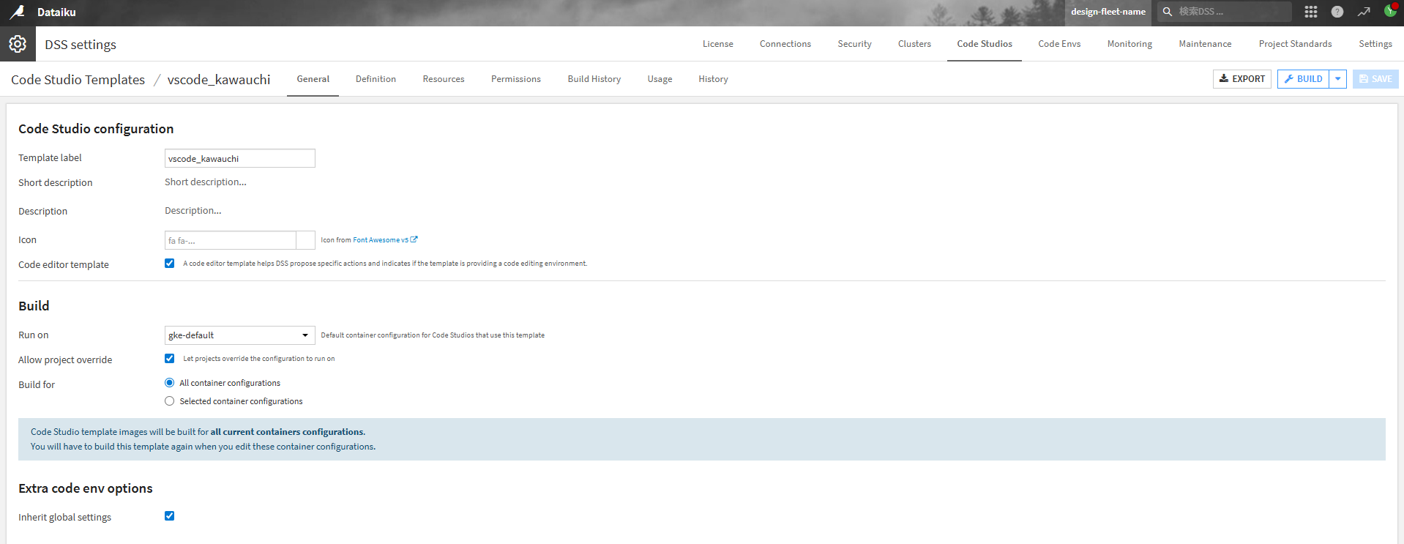Select Selected container configurations option
Viewport: 1404px width, 544px height.
[x=170, y=401]
